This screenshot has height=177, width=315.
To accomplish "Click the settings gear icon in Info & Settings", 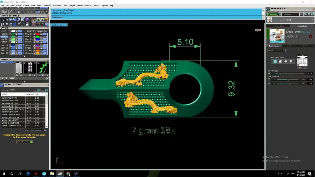I will [3, 19].
